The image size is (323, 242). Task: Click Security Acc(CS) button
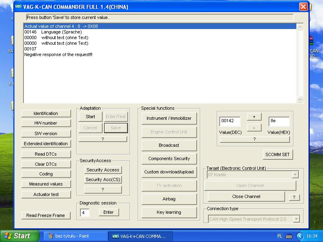point(103,179)
